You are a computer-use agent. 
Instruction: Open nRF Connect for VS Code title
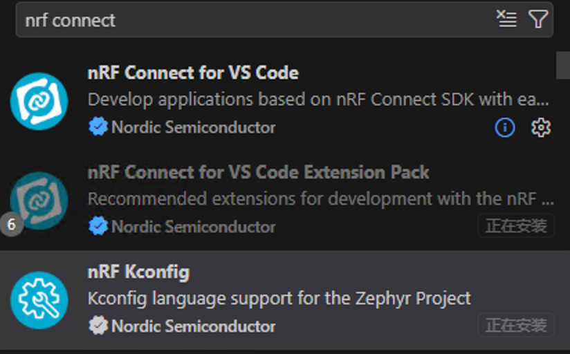193,73
